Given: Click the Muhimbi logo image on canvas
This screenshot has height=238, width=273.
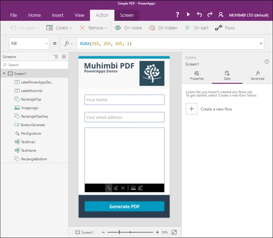Looking at the screenshot, I should pyautogui.click(x=152, y=73).
